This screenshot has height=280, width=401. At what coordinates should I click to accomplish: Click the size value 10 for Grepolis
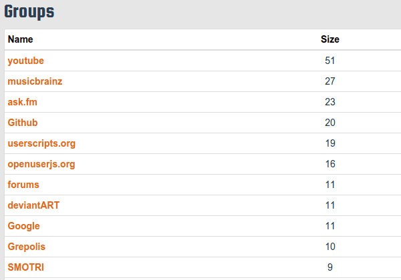pyautogui.click(x=330, y=247)
